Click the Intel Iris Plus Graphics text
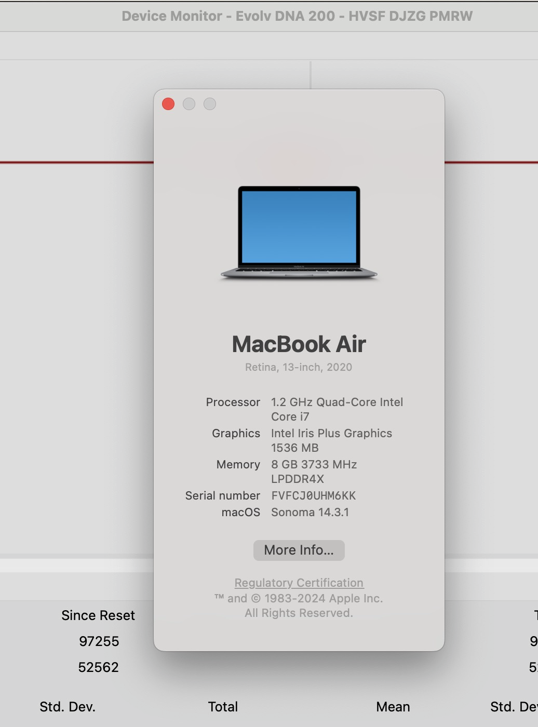 [x=331, y=433]
